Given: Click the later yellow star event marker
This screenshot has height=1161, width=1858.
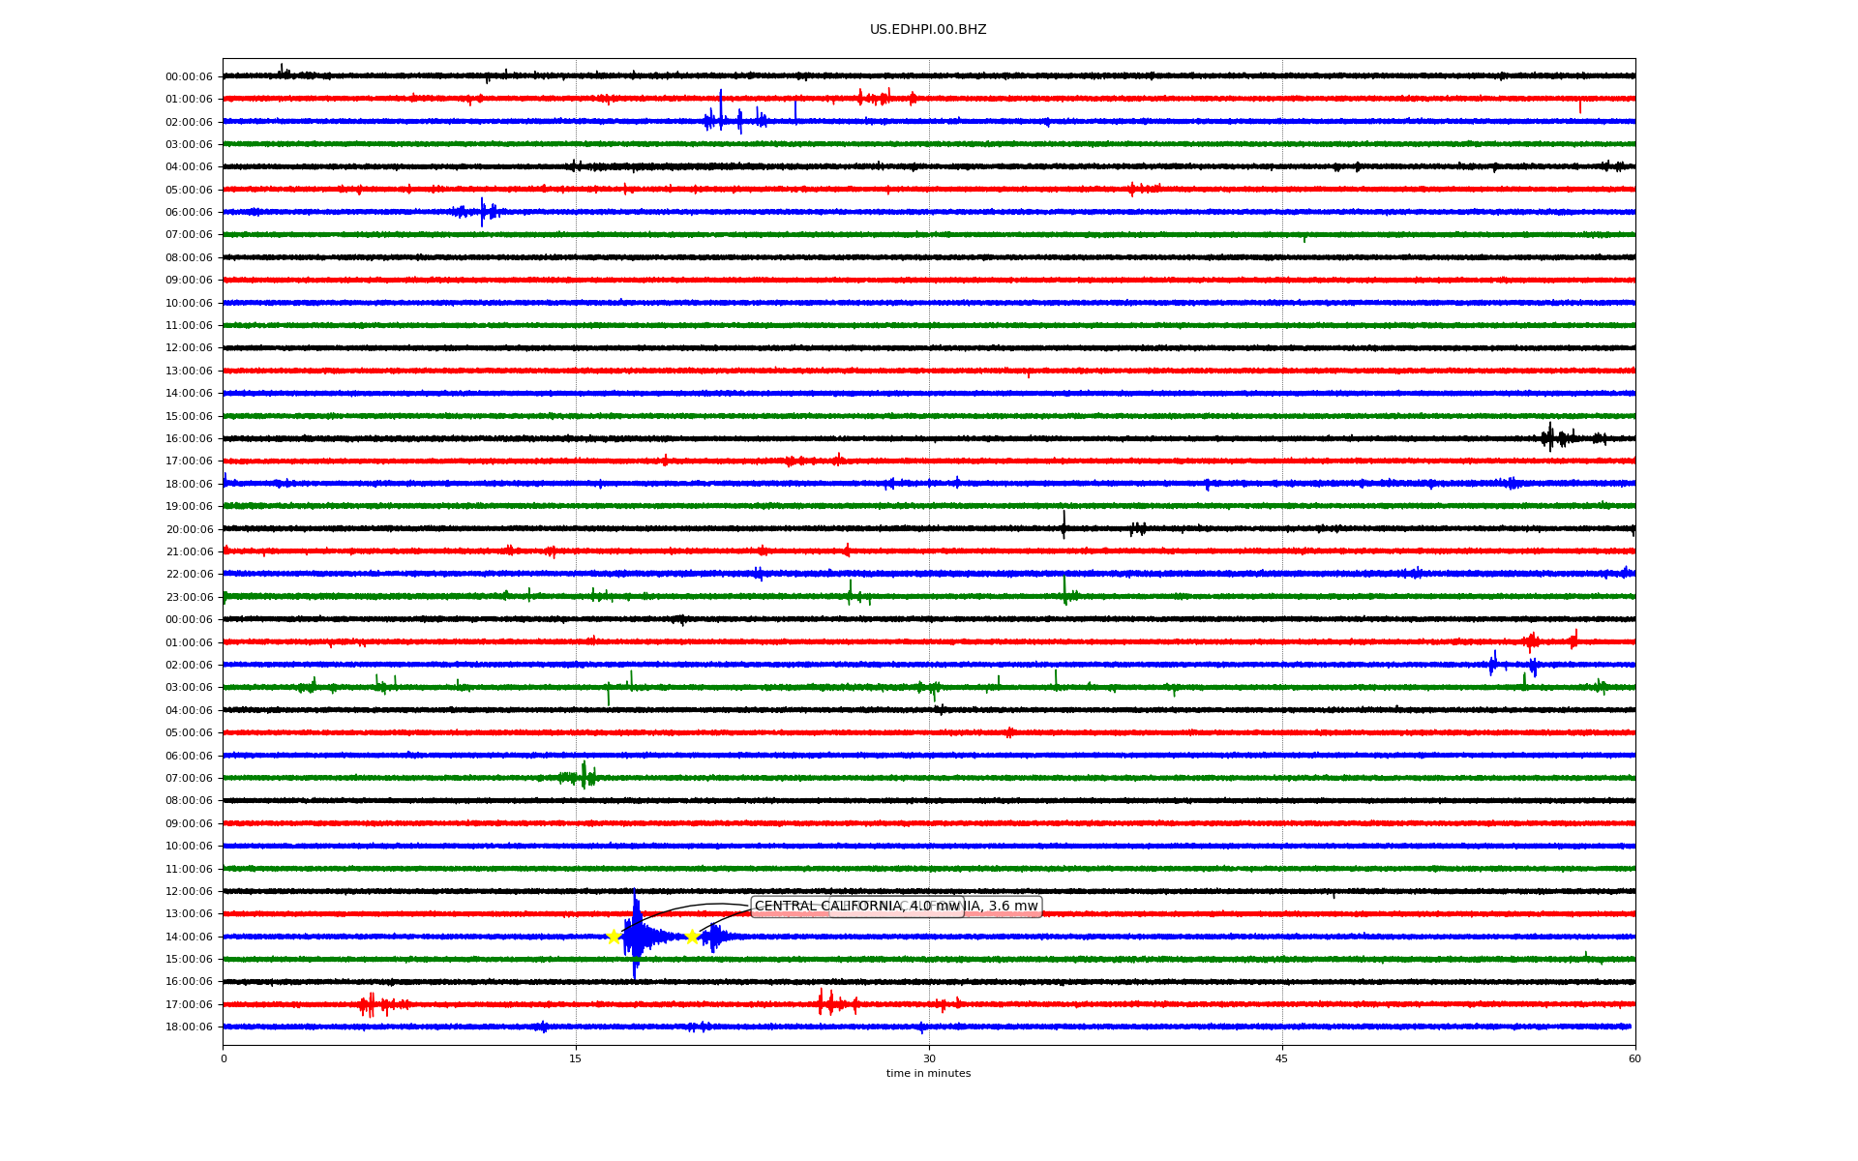Looking at the screenshot, I should click(691, 937).
